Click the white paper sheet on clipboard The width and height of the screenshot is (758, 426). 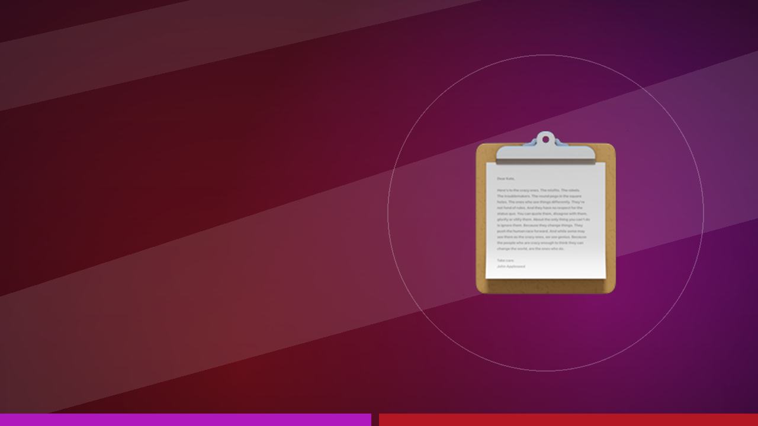546,221
